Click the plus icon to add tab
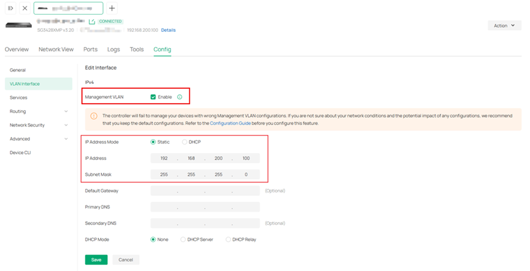Image resolution: width=530 pixels, height=271 pixels. click(112, 8)
